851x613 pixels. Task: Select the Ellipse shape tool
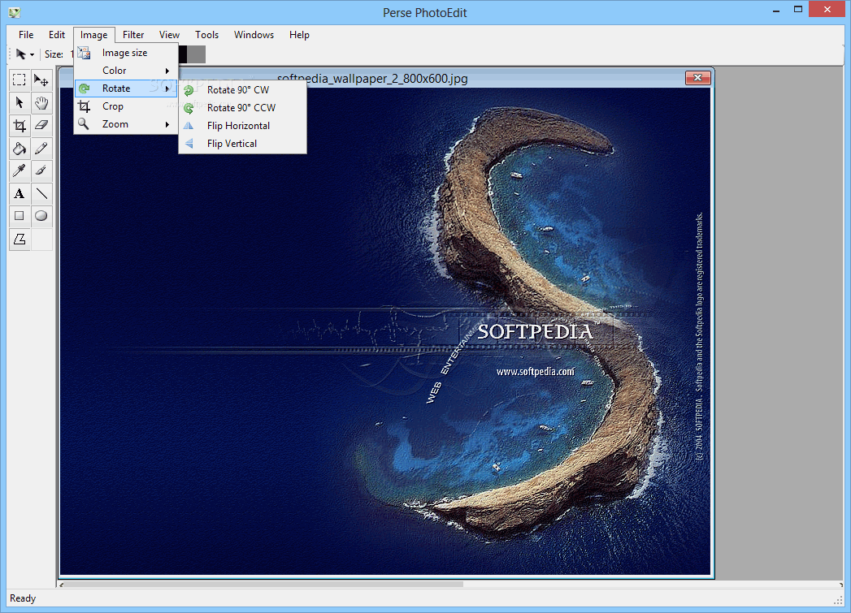pyautogui.click(x=41, y=216)
